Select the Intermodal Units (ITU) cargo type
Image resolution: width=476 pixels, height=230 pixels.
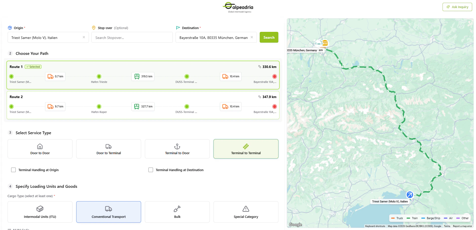[40, 212]
